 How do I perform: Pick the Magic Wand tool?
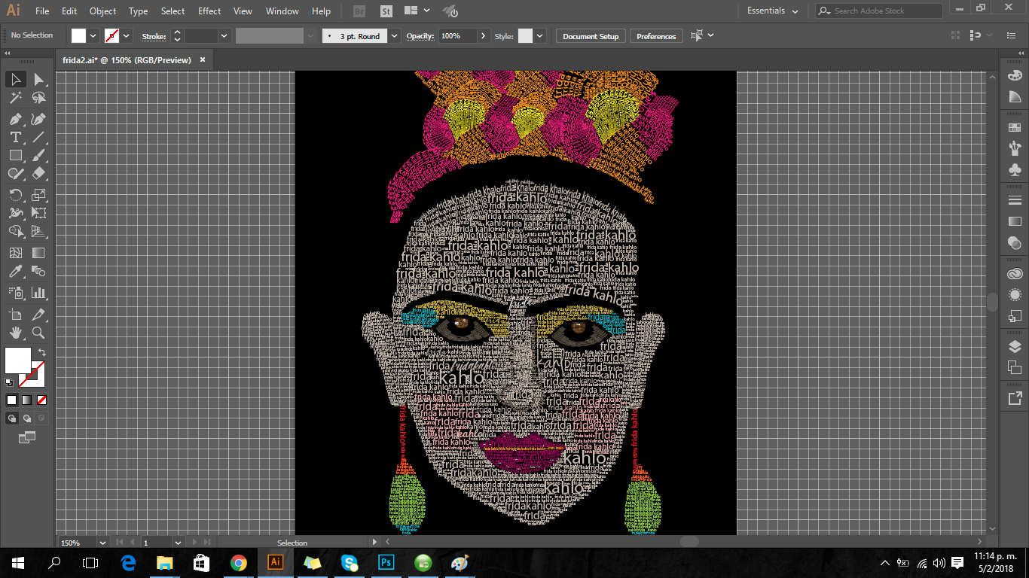15,98
